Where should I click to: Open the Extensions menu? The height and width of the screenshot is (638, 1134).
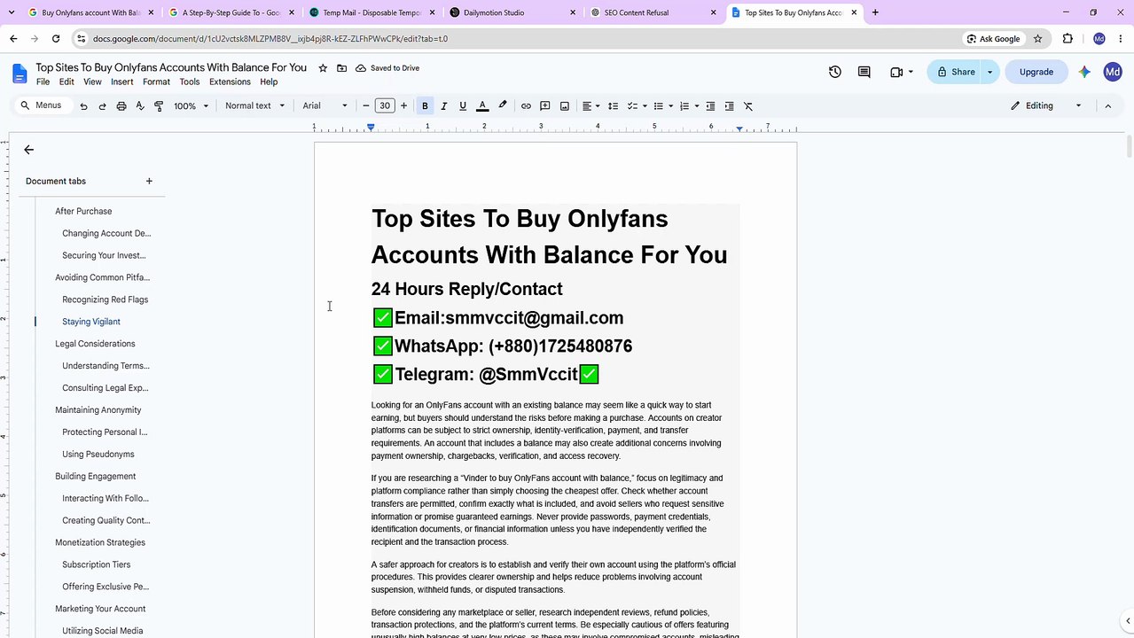[230, 82]
